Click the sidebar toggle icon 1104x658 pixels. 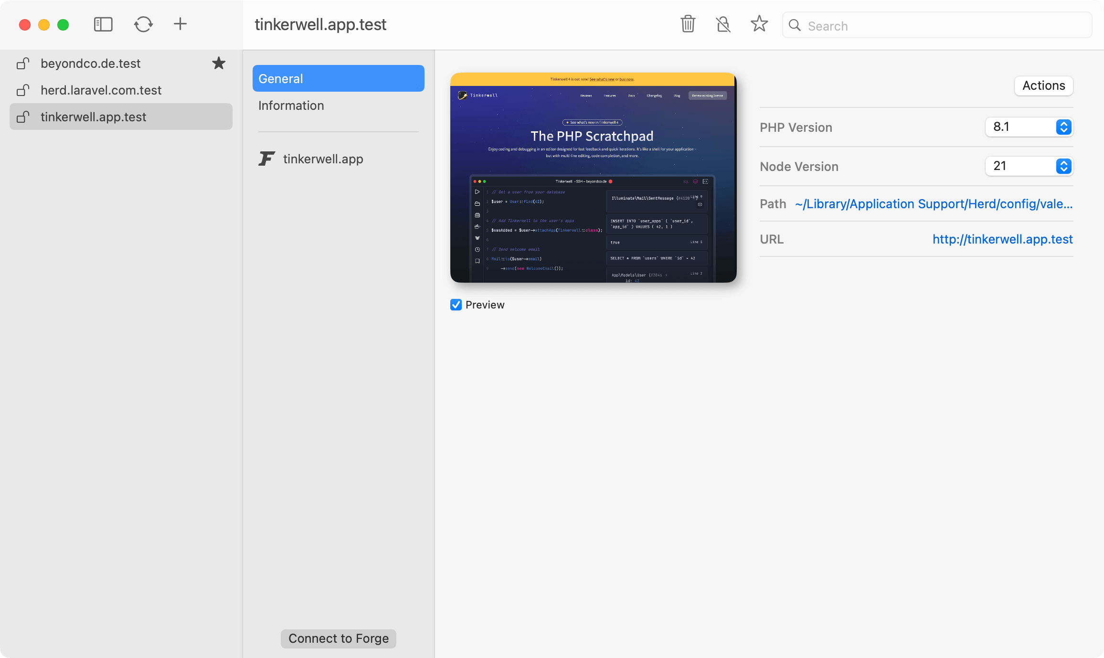tap(103, 24)
